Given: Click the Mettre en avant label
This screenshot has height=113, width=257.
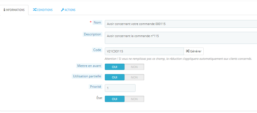Looking at the screenshot, I should pos(89,66).
